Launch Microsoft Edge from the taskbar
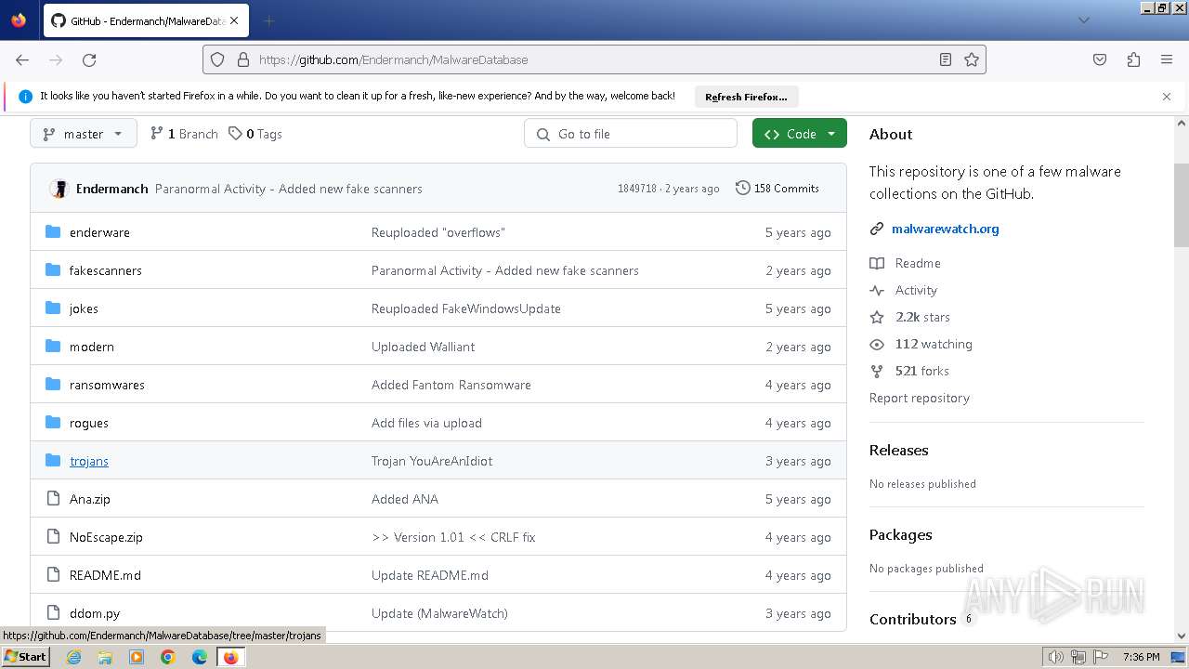 200,657
